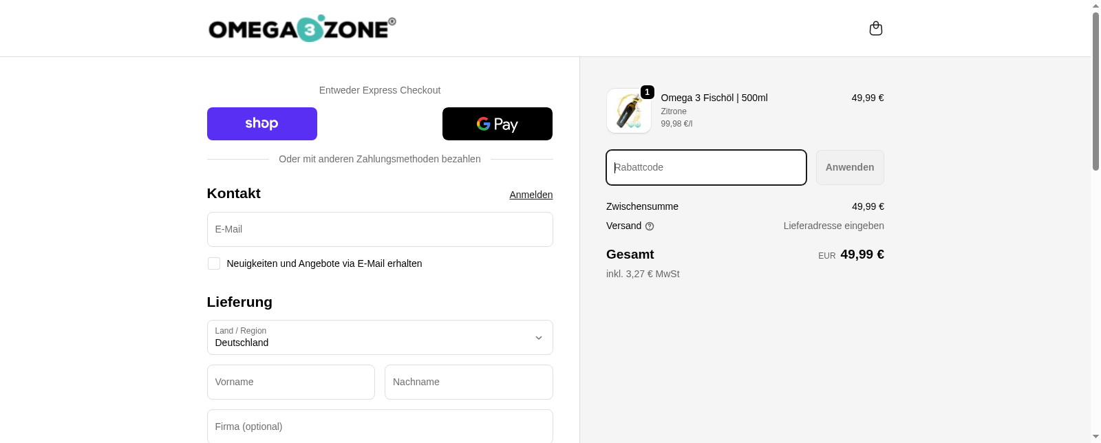Click the Lieferung section heading
Screen dimensions: 1101x443
239,302
